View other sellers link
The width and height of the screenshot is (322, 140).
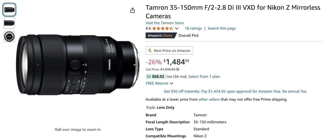pos(209,100)
